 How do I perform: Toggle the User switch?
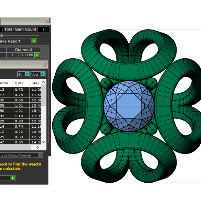[38, 74]
